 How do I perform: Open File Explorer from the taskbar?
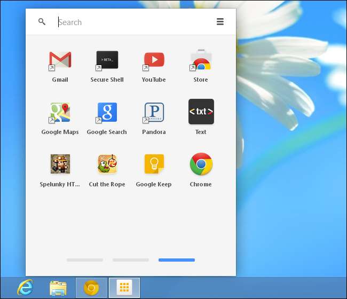[x=58, y=288]
